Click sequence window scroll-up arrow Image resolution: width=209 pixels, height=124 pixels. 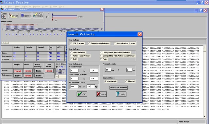point(205,47)
